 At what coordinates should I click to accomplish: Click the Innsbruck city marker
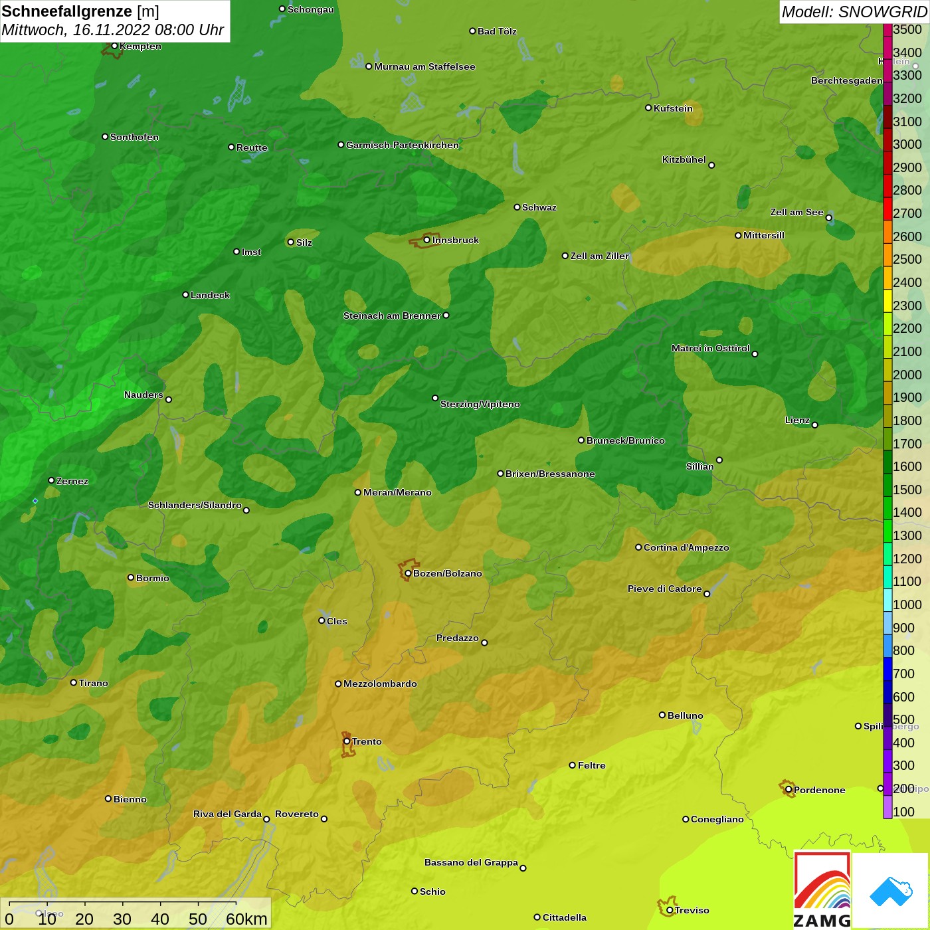point(427,240)
